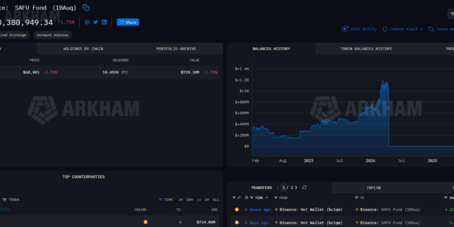Open the Inflow tab in transfers
Image resolution: width=454 pixels, height=227 pixels.
(x=374, y=188)
